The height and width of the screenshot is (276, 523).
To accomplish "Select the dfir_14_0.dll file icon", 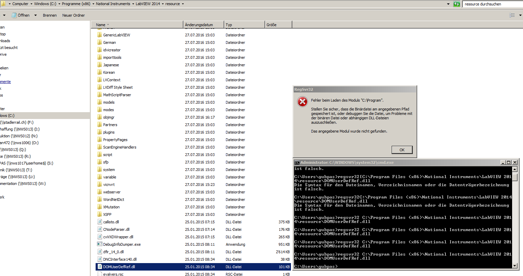I will click(100, 252).
